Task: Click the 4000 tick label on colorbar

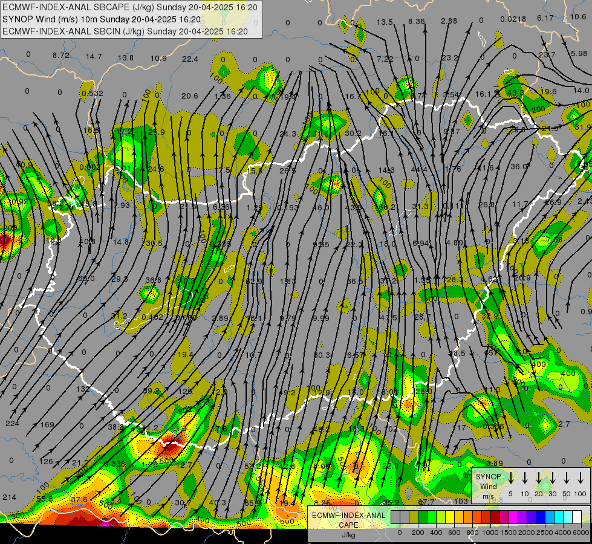Action: pyautogui.click(x=562, y=533)
